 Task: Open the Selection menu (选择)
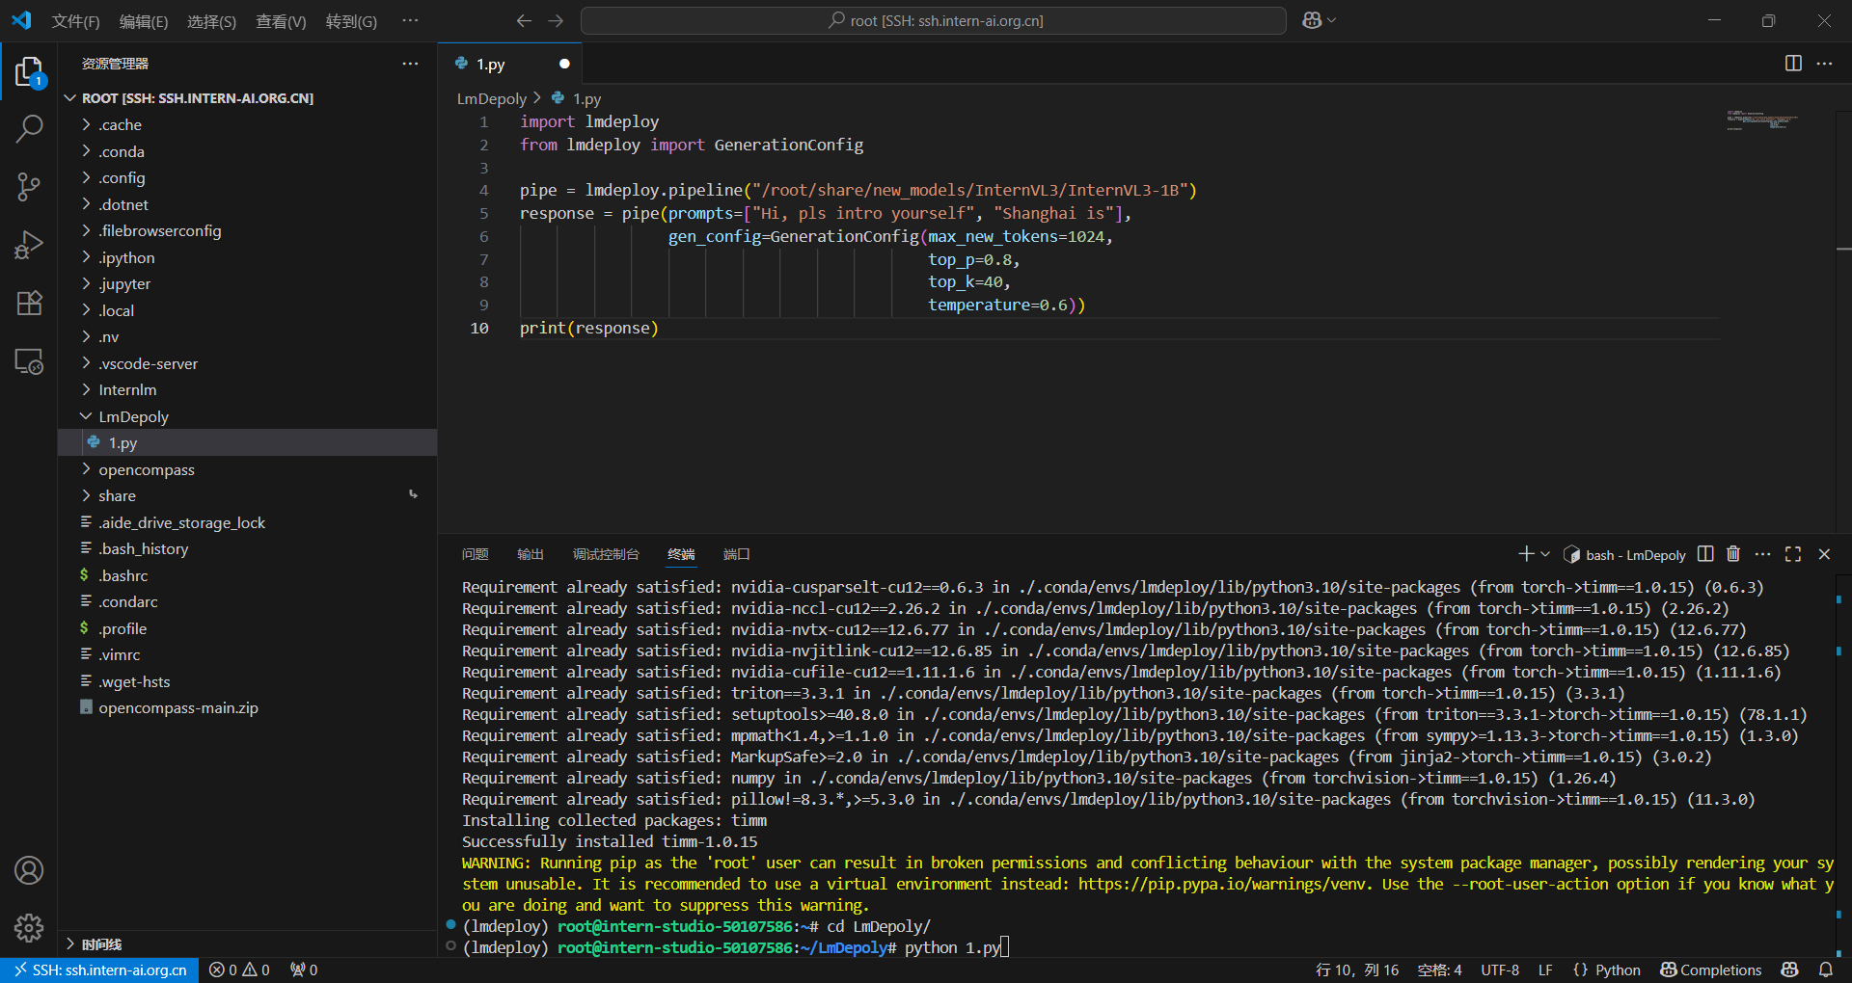pos(211,21)
